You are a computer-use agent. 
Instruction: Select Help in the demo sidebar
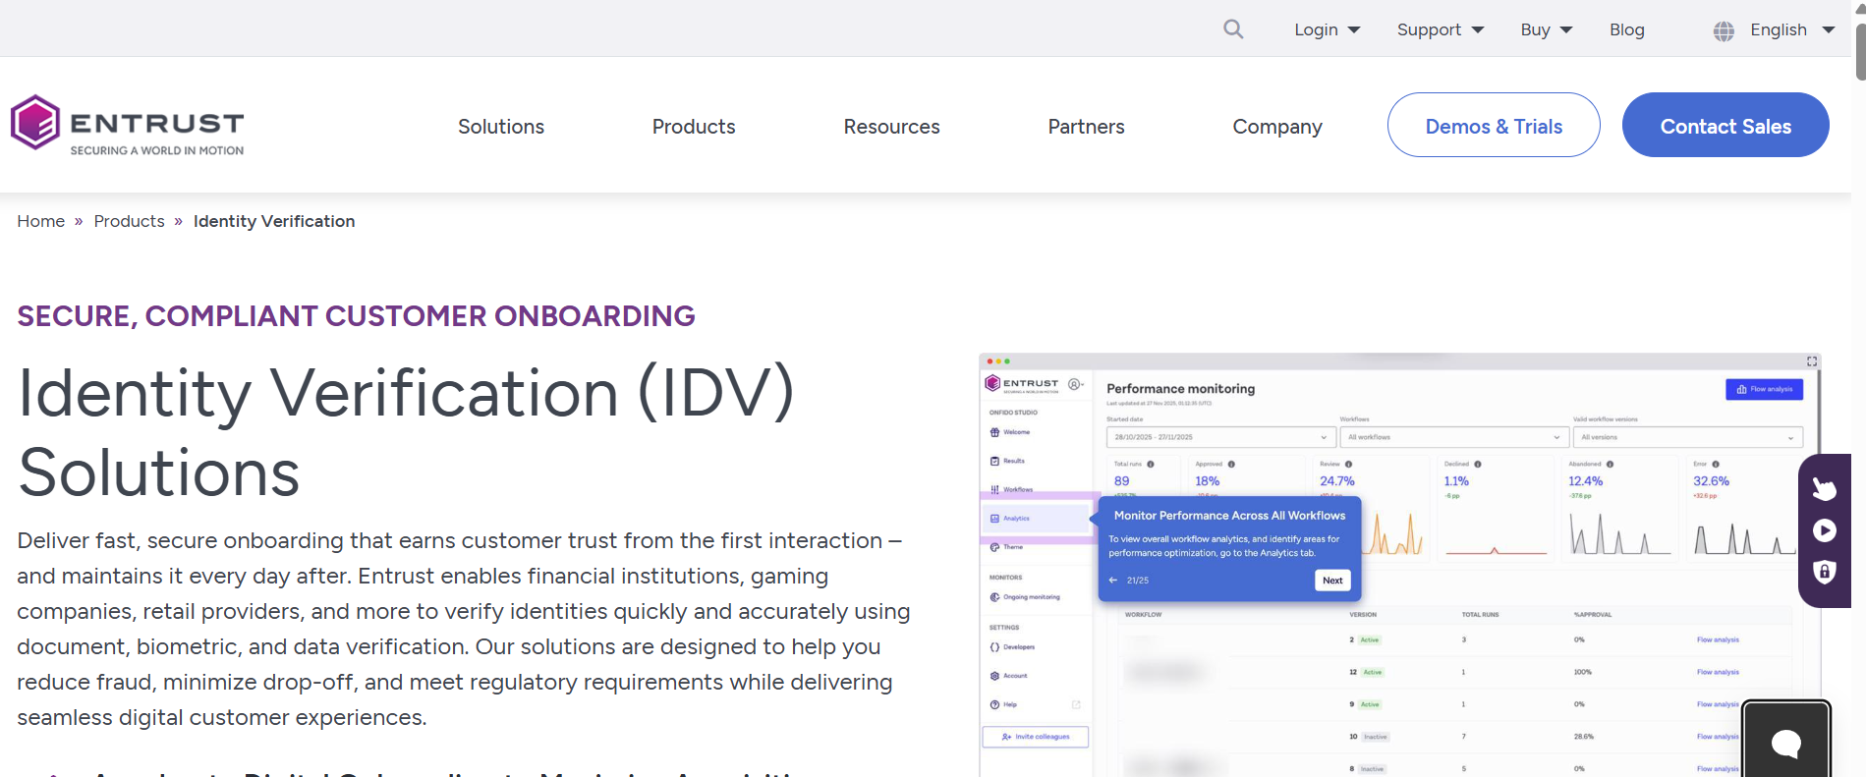1004,704
